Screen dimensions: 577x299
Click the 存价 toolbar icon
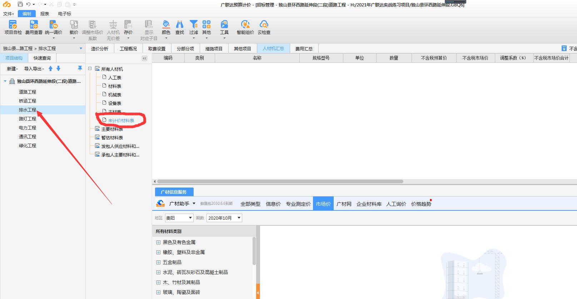[x=128, y=24]
